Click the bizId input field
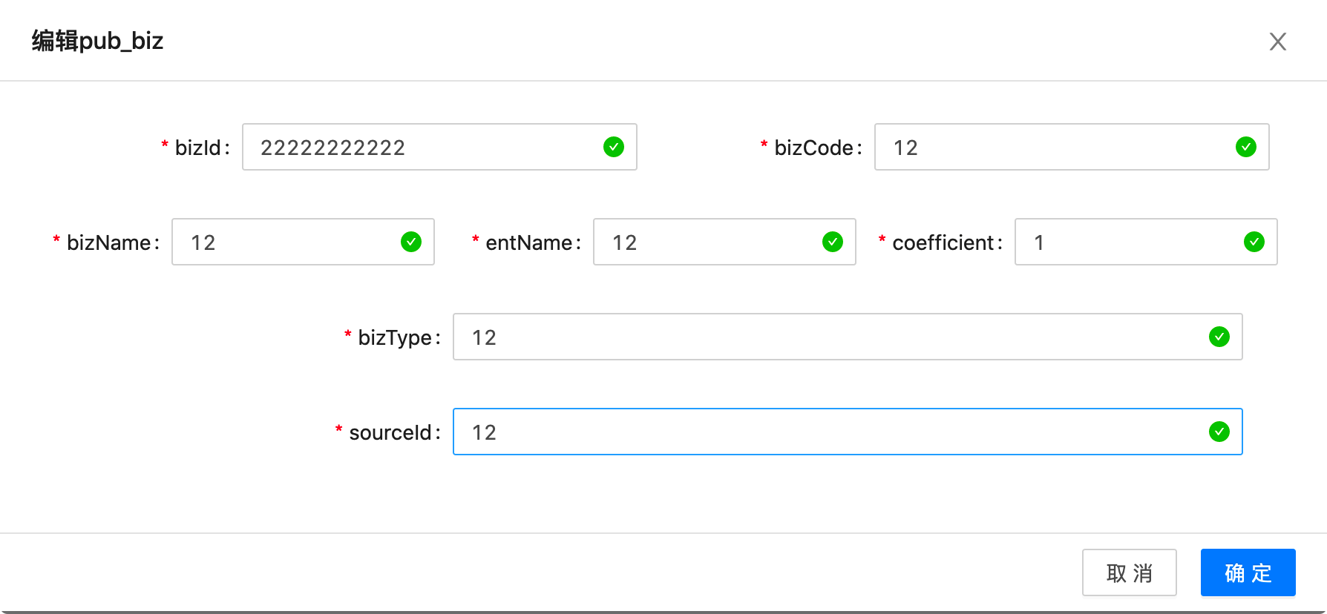1327x614 pixels. click(439, 147)
